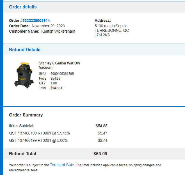Select customer name Kenton Wickersham
The image size is (185, 175).
pyautogui.click(x=58, y=31)
